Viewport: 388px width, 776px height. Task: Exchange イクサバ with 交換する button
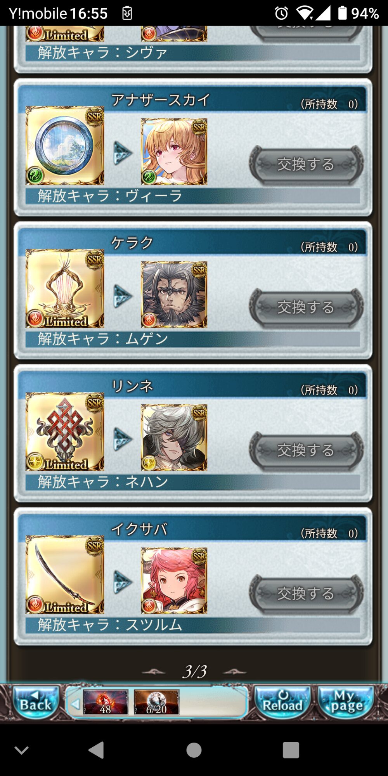[306, 594]
